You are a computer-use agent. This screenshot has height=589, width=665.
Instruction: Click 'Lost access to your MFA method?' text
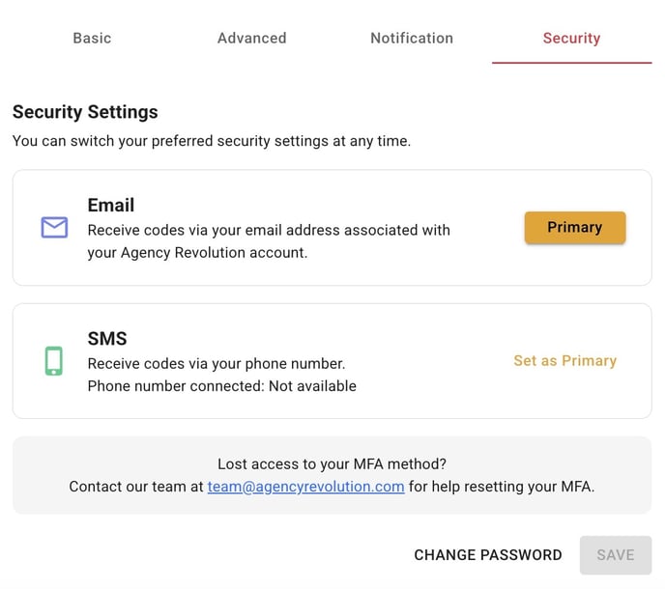[332, 464]
